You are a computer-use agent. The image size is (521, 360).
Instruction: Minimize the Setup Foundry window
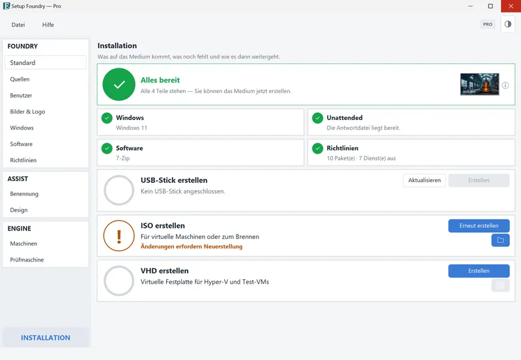tap(470, 6)
